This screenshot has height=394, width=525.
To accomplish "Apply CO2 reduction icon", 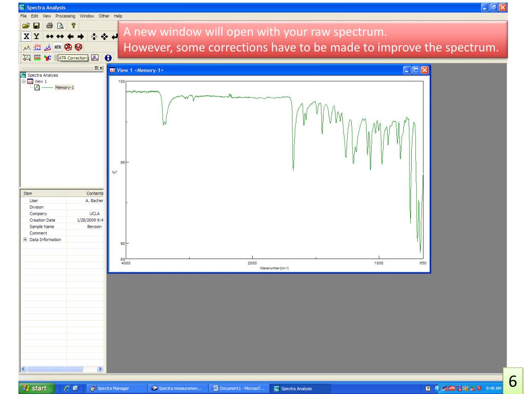I will [x=68, y=47].
